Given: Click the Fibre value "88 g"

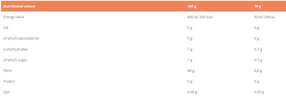Looking at the screenshot, I should [x=191, y=71].
